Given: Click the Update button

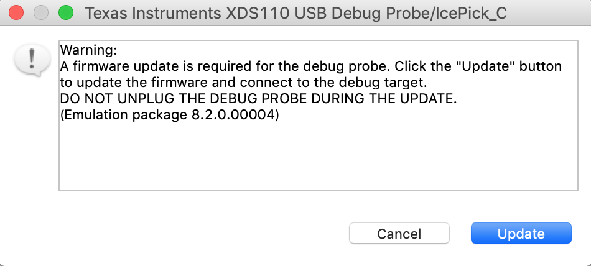Looking at the screenshot, I should (x=521, y=233).
